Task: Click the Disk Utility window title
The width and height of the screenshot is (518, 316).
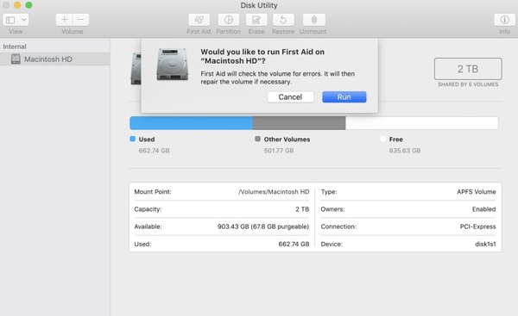Action: point(259,5)
